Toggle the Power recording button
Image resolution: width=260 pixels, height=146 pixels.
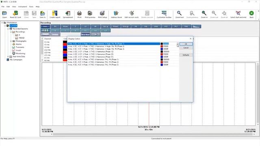tap(116, 26)
